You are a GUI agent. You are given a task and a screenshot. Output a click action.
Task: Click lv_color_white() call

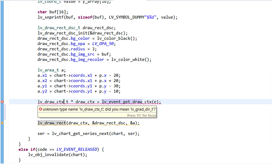pos(130,60)
